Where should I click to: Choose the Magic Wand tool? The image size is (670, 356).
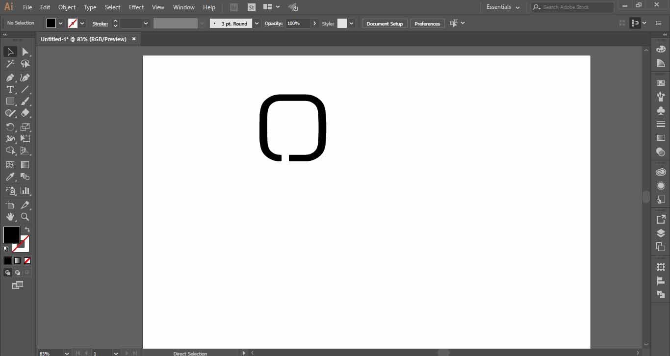[x=10, y=64]
